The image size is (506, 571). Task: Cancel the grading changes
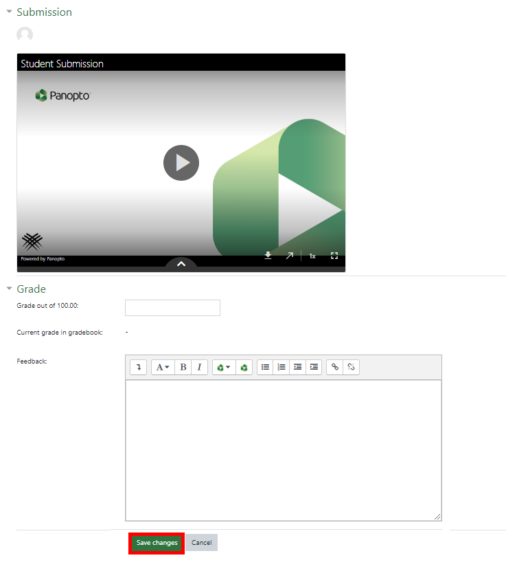[202, 543]
